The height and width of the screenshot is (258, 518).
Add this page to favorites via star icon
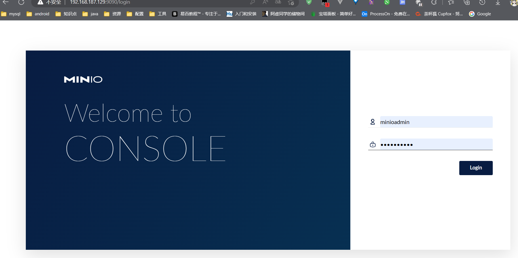tap(290, 3)
